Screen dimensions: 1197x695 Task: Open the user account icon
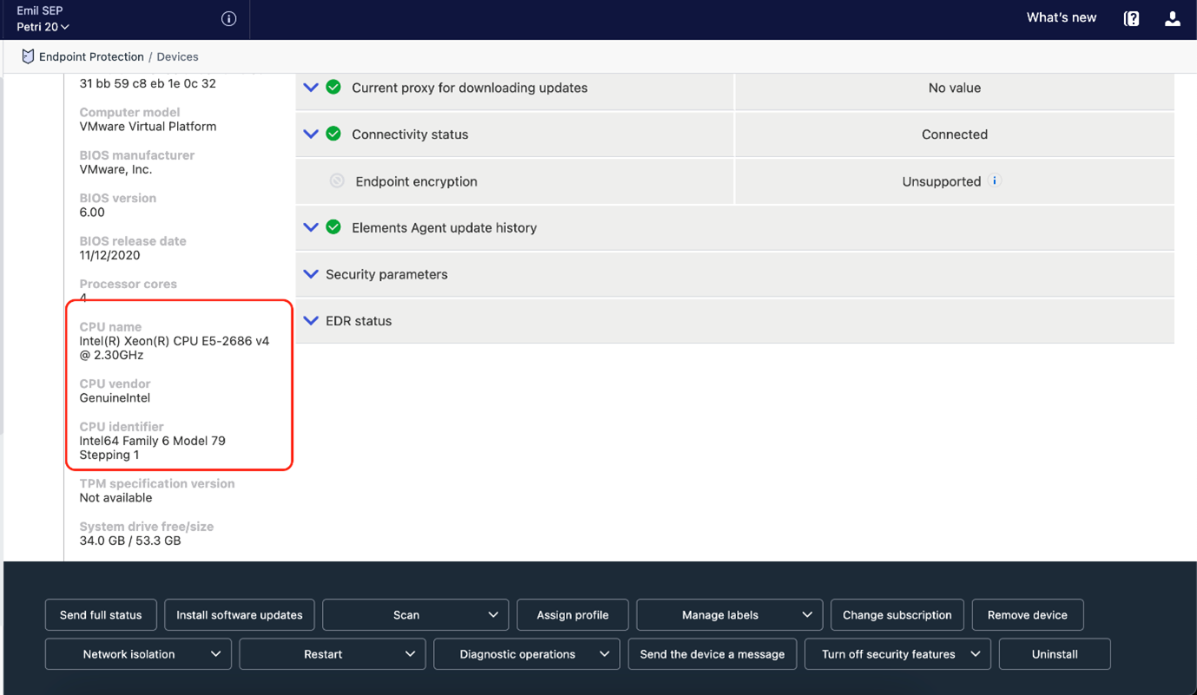pyautogui.click(x=1173, y=18)
